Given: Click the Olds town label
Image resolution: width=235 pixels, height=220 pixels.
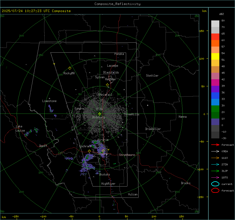Looking at the screenshot, I should 99,109.
